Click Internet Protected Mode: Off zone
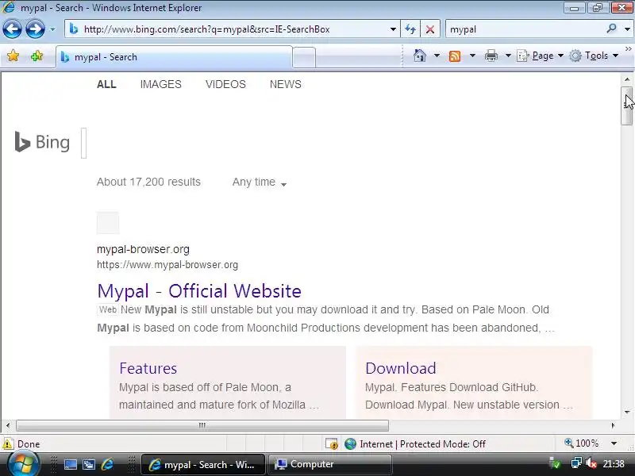 point(415,444)
